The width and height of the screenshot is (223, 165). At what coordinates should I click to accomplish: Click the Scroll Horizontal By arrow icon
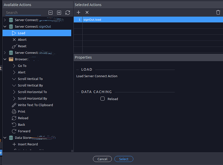14,98
